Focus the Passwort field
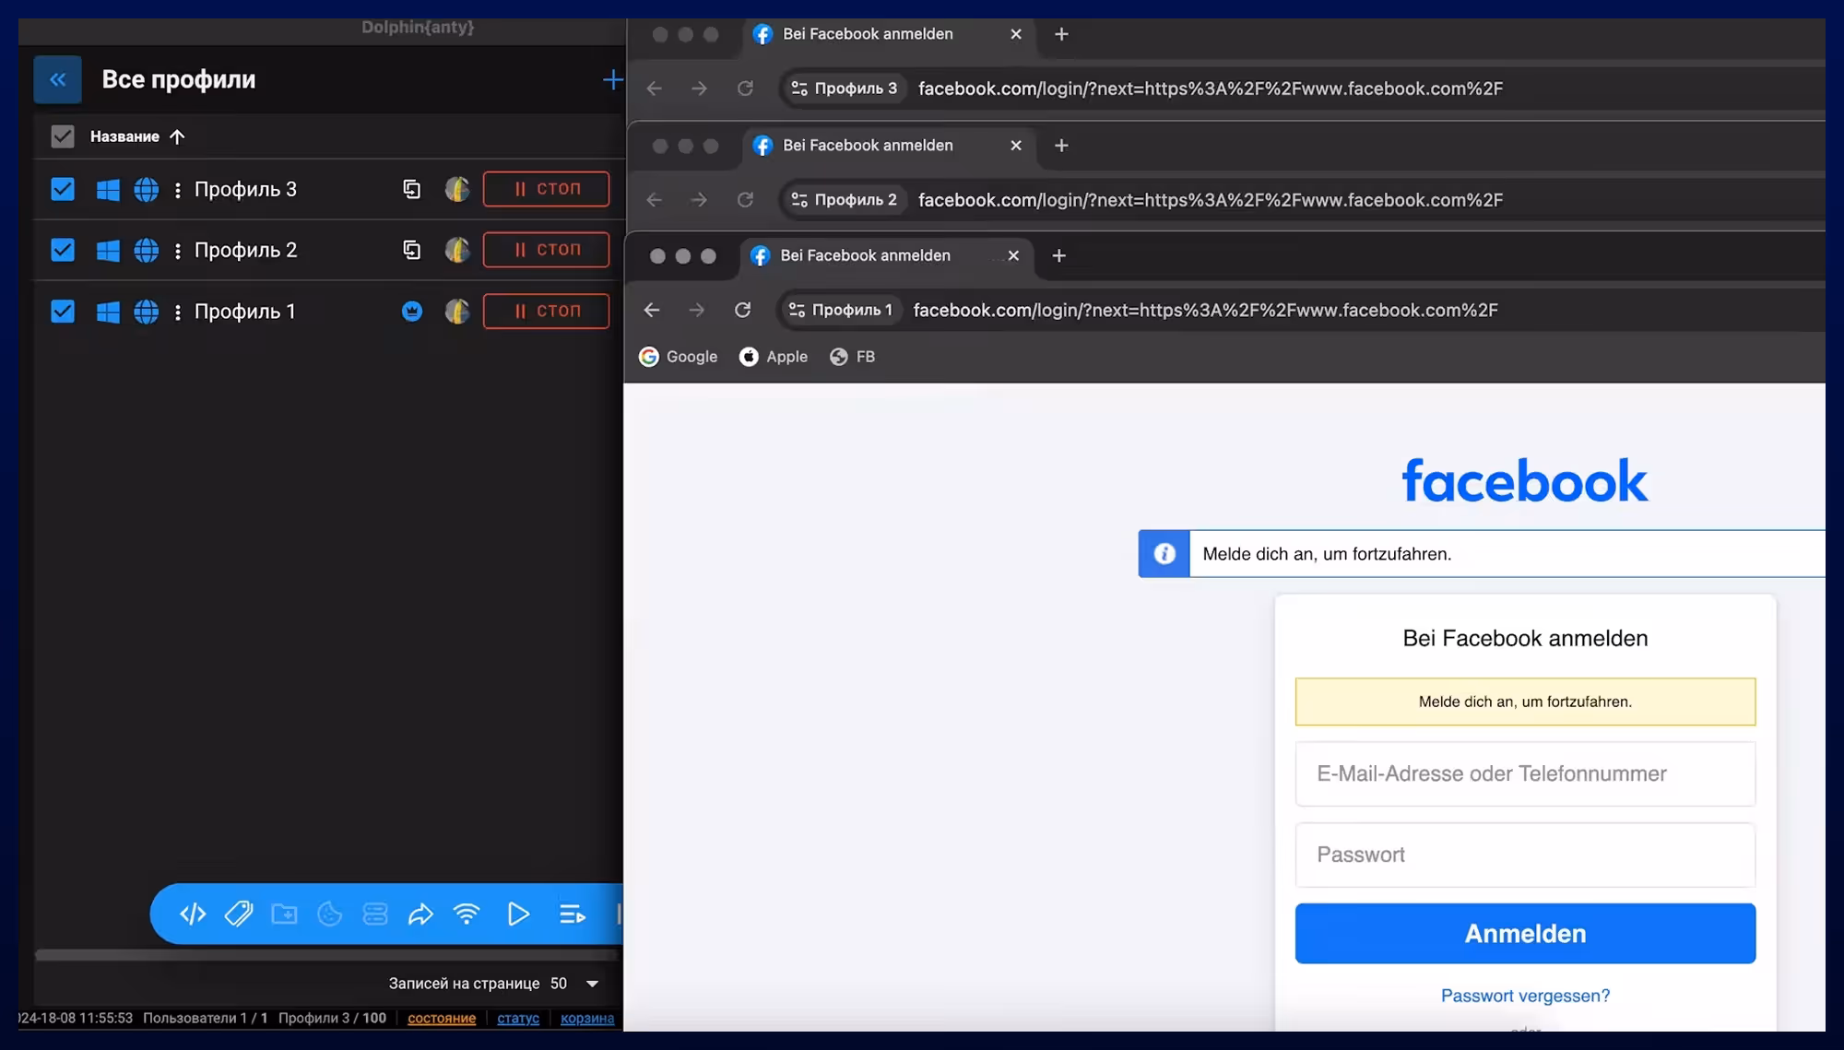Image resolution: width=1844 pixels, height=1050 pixels. click(1525, 855)
